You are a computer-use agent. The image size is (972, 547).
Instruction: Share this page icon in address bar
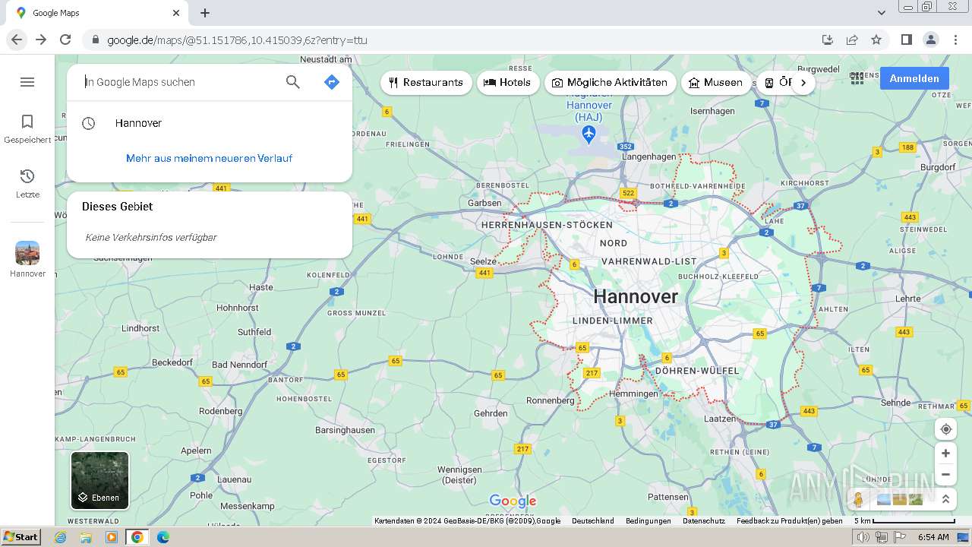852,40
